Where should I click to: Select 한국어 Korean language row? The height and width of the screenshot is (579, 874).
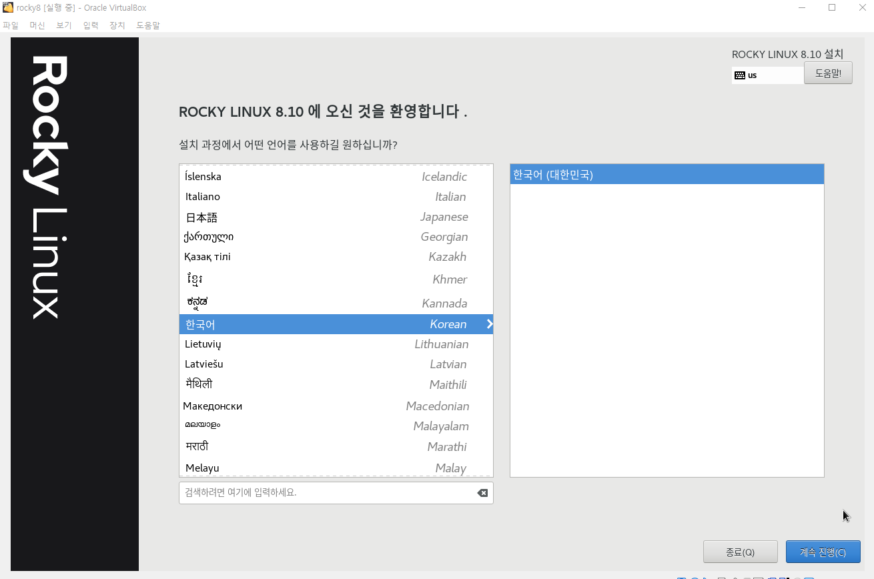[x=336, y=324]
